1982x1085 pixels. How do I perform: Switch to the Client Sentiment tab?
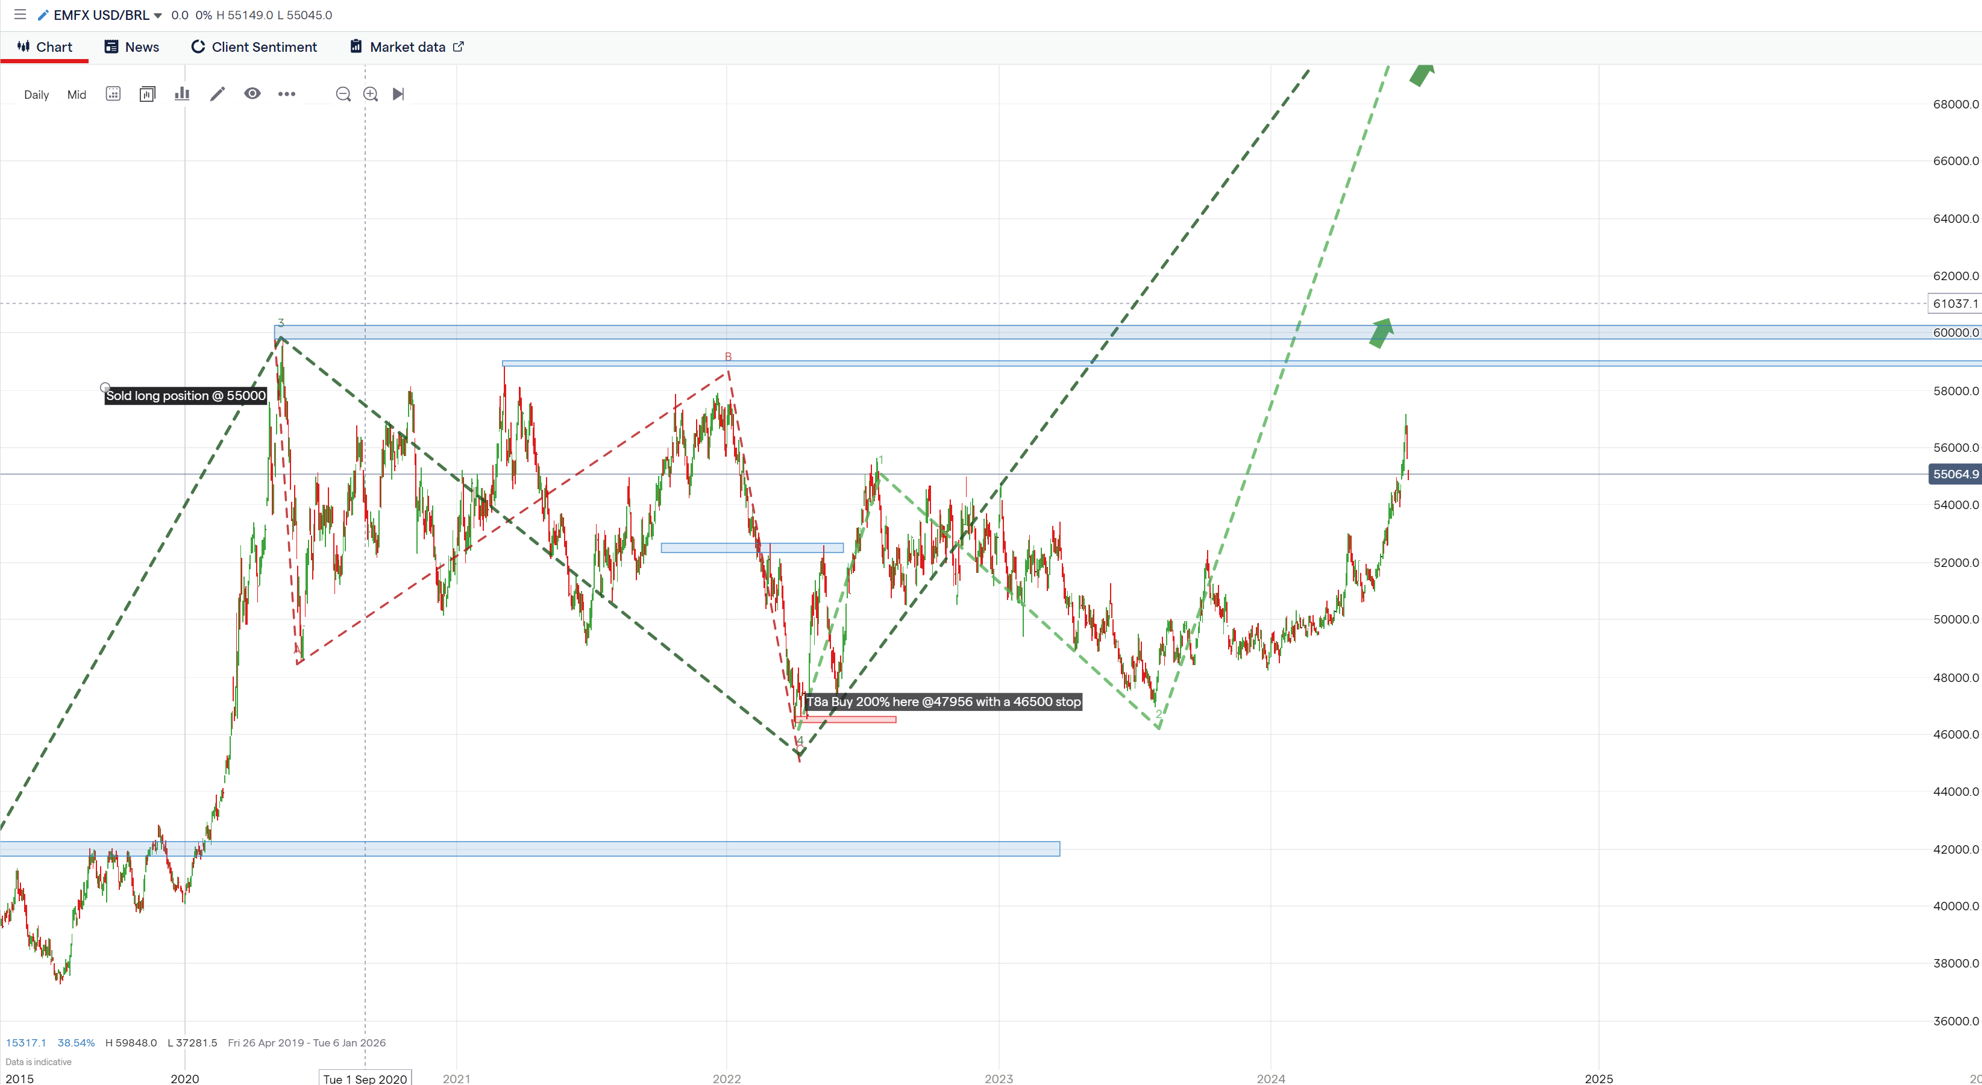(254, 47)
